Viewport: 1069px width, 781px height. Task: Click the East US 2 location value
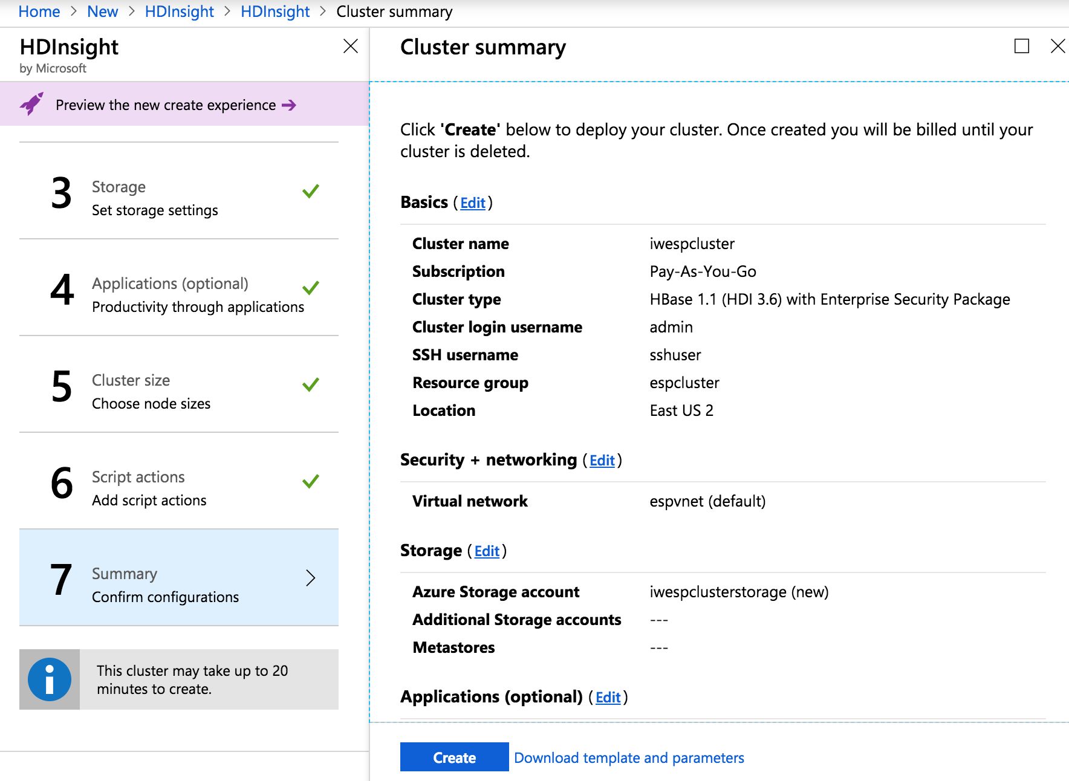(x=681, y=410)
